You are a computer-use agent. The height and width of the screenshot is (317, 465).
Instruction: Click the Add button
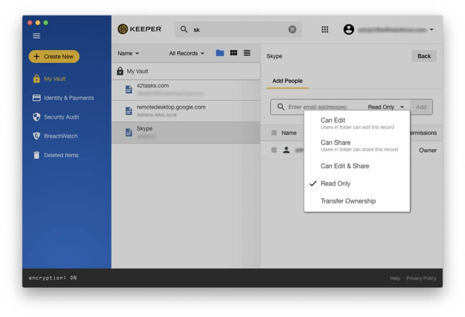(421, 107)
